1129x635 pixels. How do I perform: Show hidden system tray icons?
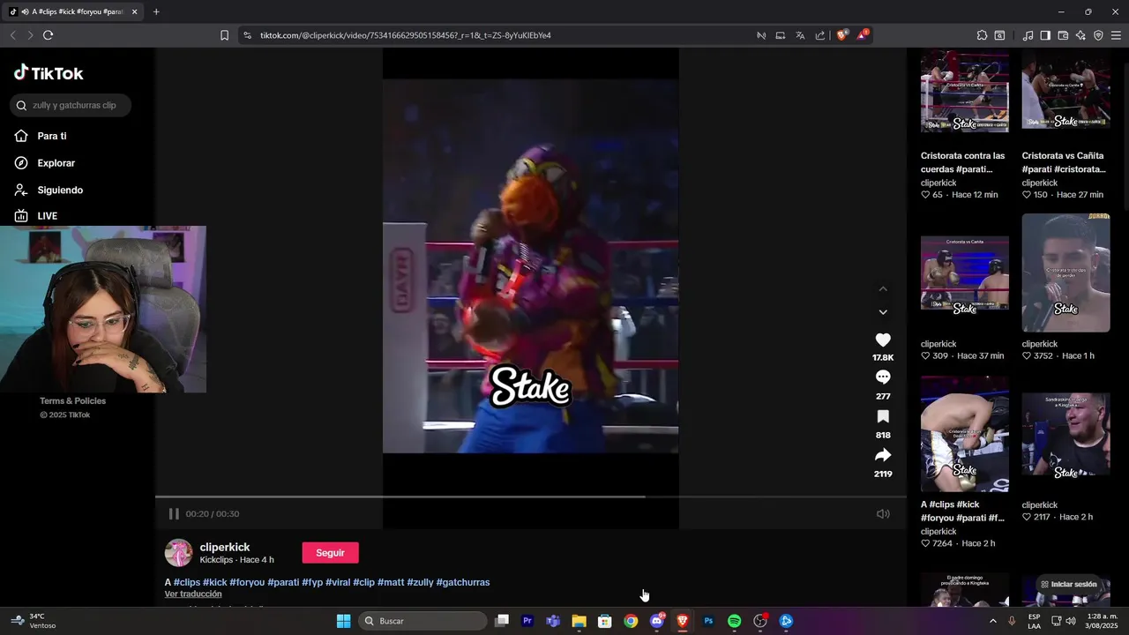click(x=992, y=621)
